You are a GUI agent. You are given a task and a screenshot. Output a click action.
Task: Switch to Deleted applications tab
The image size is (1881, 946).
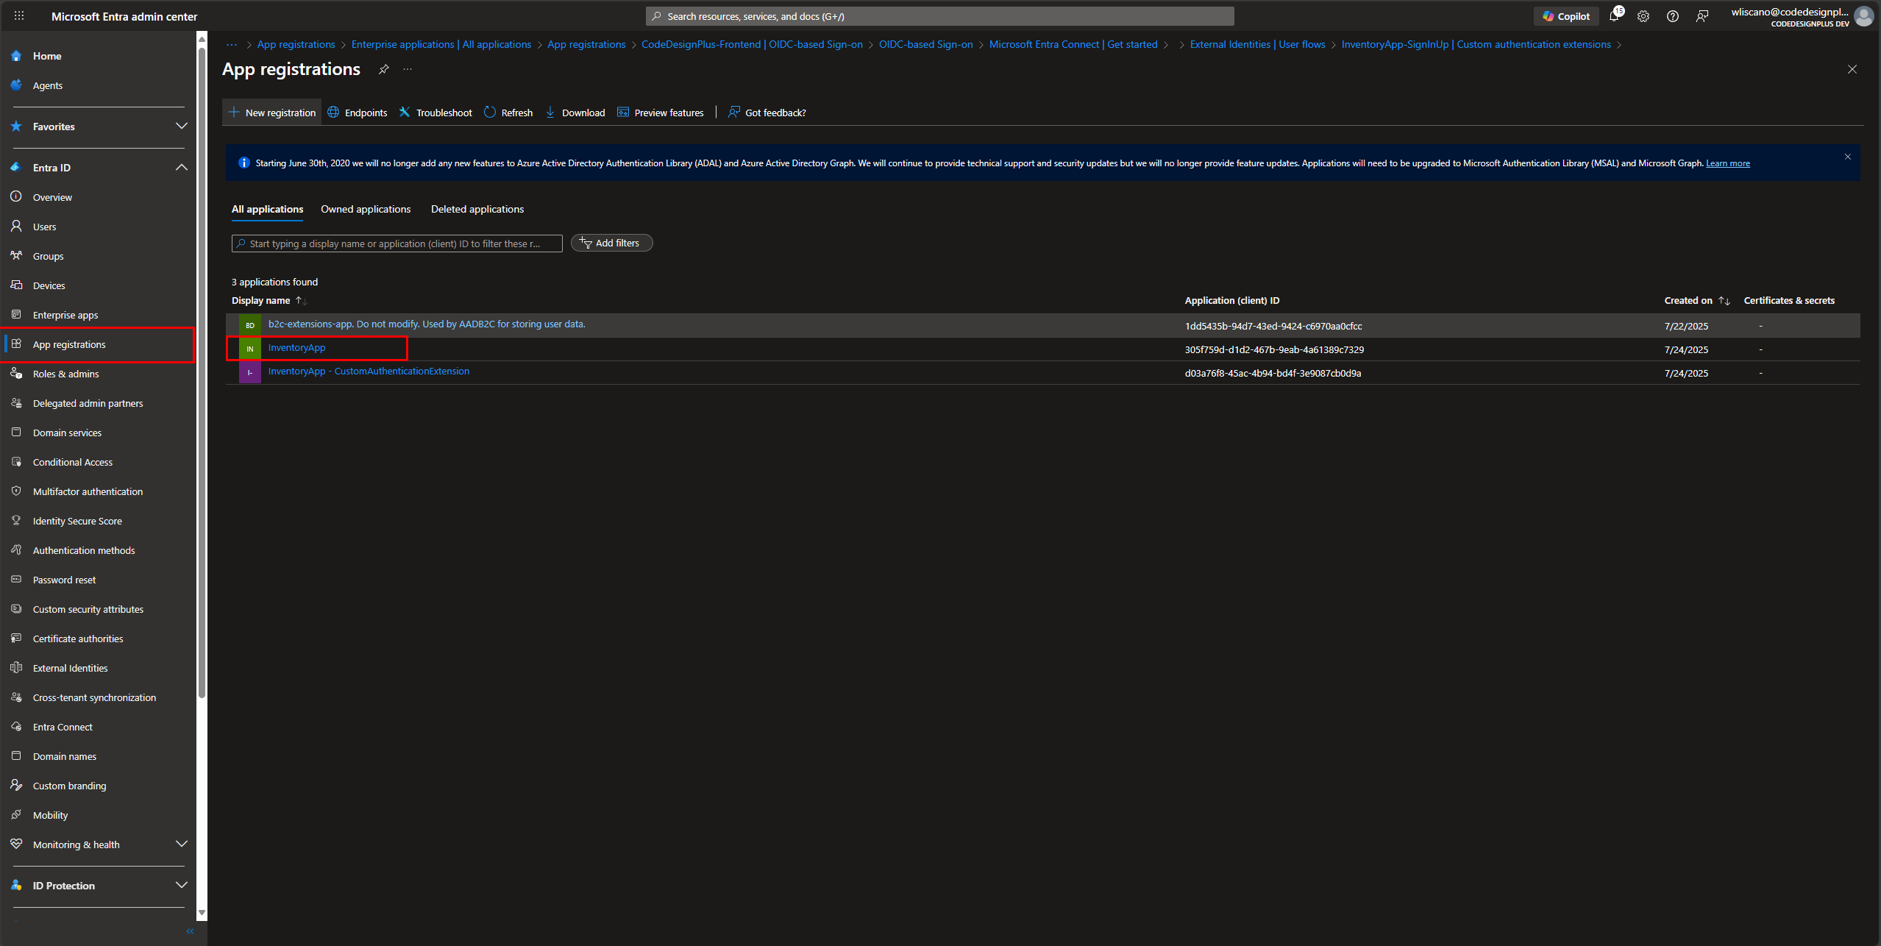[x=477, y=209]
